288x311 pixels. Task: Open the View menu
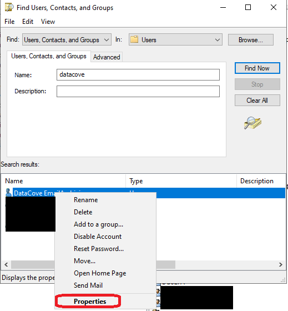(x=48, y=22)
